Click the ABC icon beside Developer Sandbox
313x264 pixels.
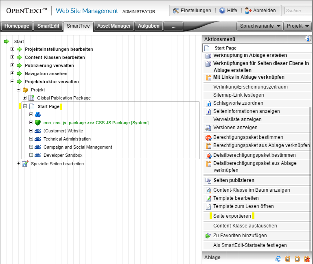tap(38, 155)
